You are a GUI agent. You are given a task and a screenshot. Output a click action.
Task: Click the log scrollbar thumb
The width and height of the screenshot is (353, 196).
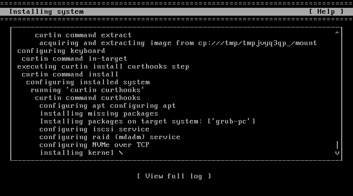(337, 145)
